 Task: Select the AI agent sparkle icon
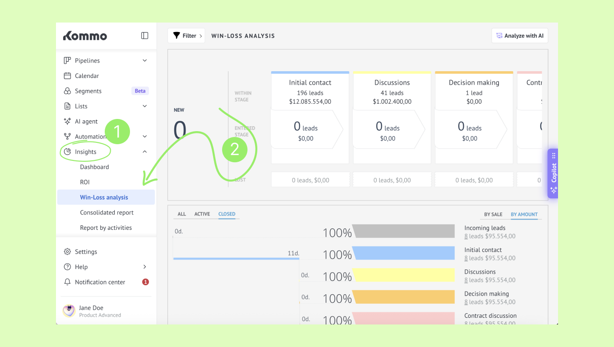tap(67, 121)
